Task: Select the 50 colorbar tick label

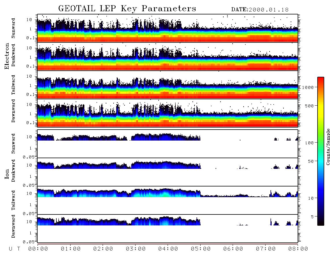Action: point(311,161)
